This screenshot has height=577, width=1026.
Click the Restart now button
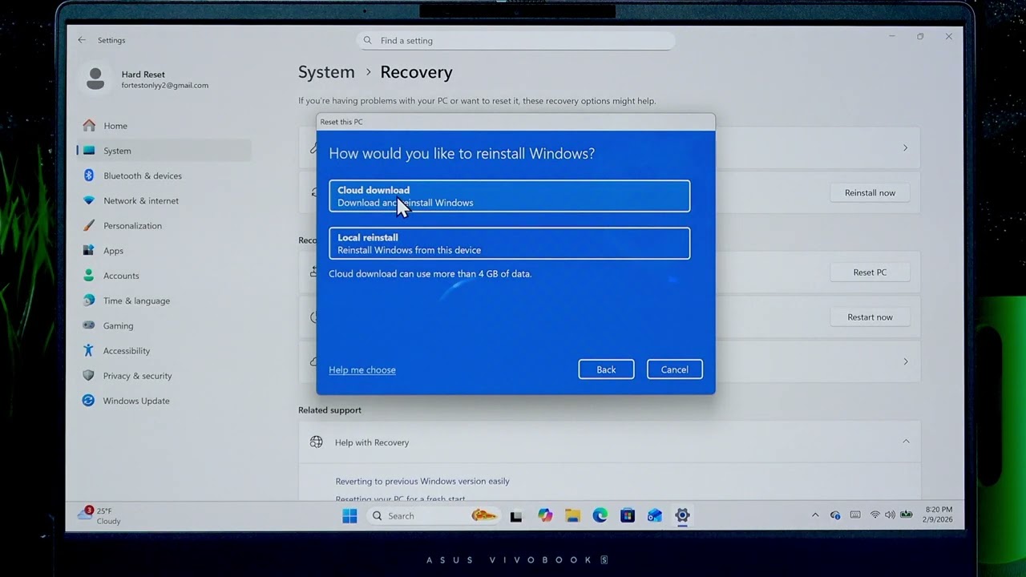[x=870, y=317]
